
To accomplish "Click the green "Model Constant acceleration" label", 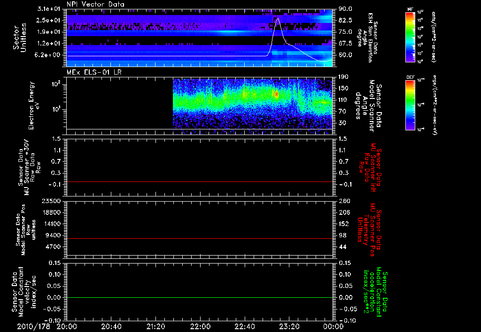I will [x=375, y=292].
